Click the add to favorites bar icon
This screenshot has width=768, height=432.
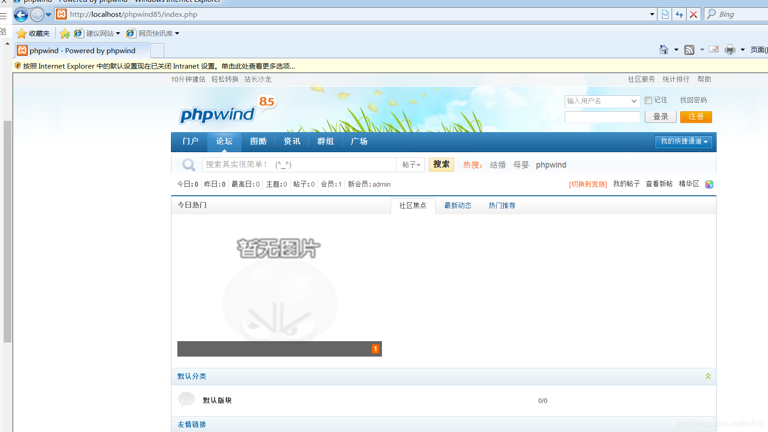coord(65,33)
